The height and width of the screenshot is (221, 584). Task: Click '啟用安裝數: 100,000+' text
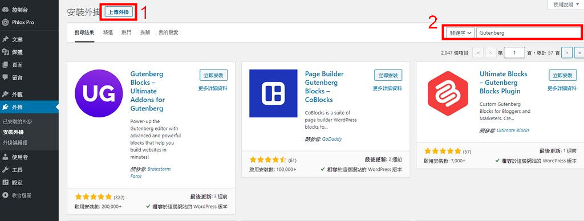pyautogui.click(x=273, y=170)
